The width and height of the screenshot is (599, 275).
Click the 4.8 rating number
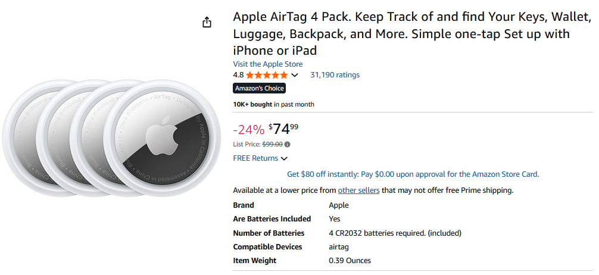coord(238,75)
